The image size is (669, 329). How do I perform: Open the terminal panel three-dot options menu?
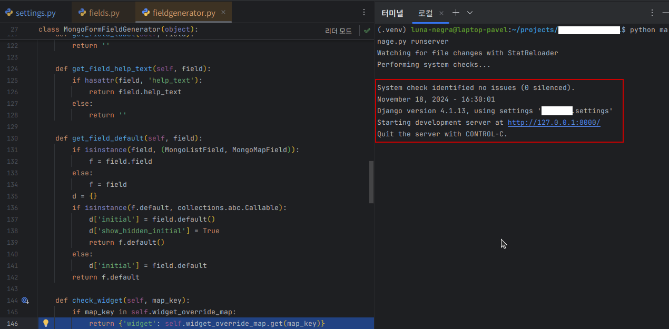(652, 13)
